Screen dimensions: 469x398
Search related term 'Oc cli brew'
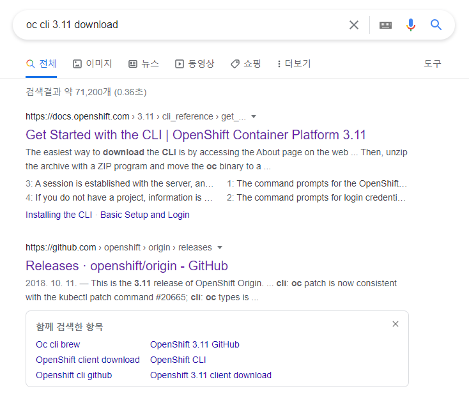coord(58,344)
